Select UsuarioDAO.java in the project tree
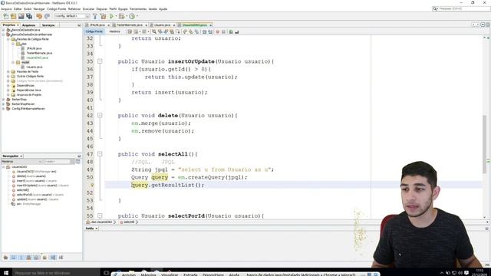This screenshot has width=491, height=276. (x=37, y=58)
